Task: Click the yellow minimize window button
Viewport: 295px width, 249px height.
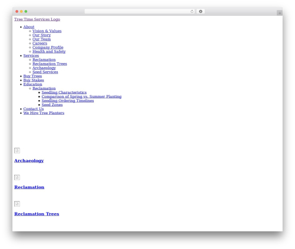Action: [x=21, y=11]
